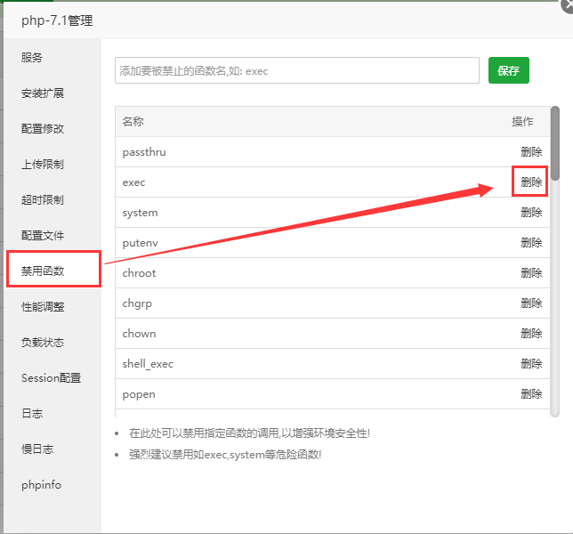Show the phpinfo page
Image resolution: width=573 pixels, height=534 pixels.
(41, 485)
